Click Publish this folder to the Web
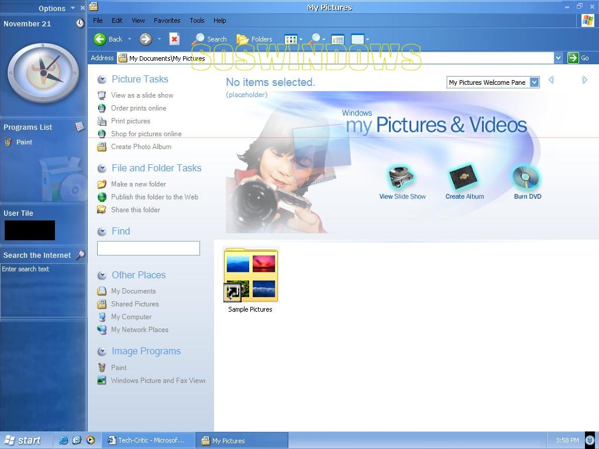This screenshot has height=449, width=599. 154,197
